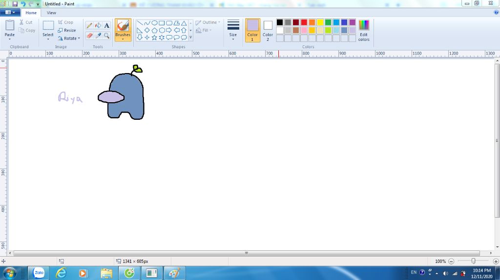Choose the Five-point star shape
500x280 pixels.
point(154,37)
